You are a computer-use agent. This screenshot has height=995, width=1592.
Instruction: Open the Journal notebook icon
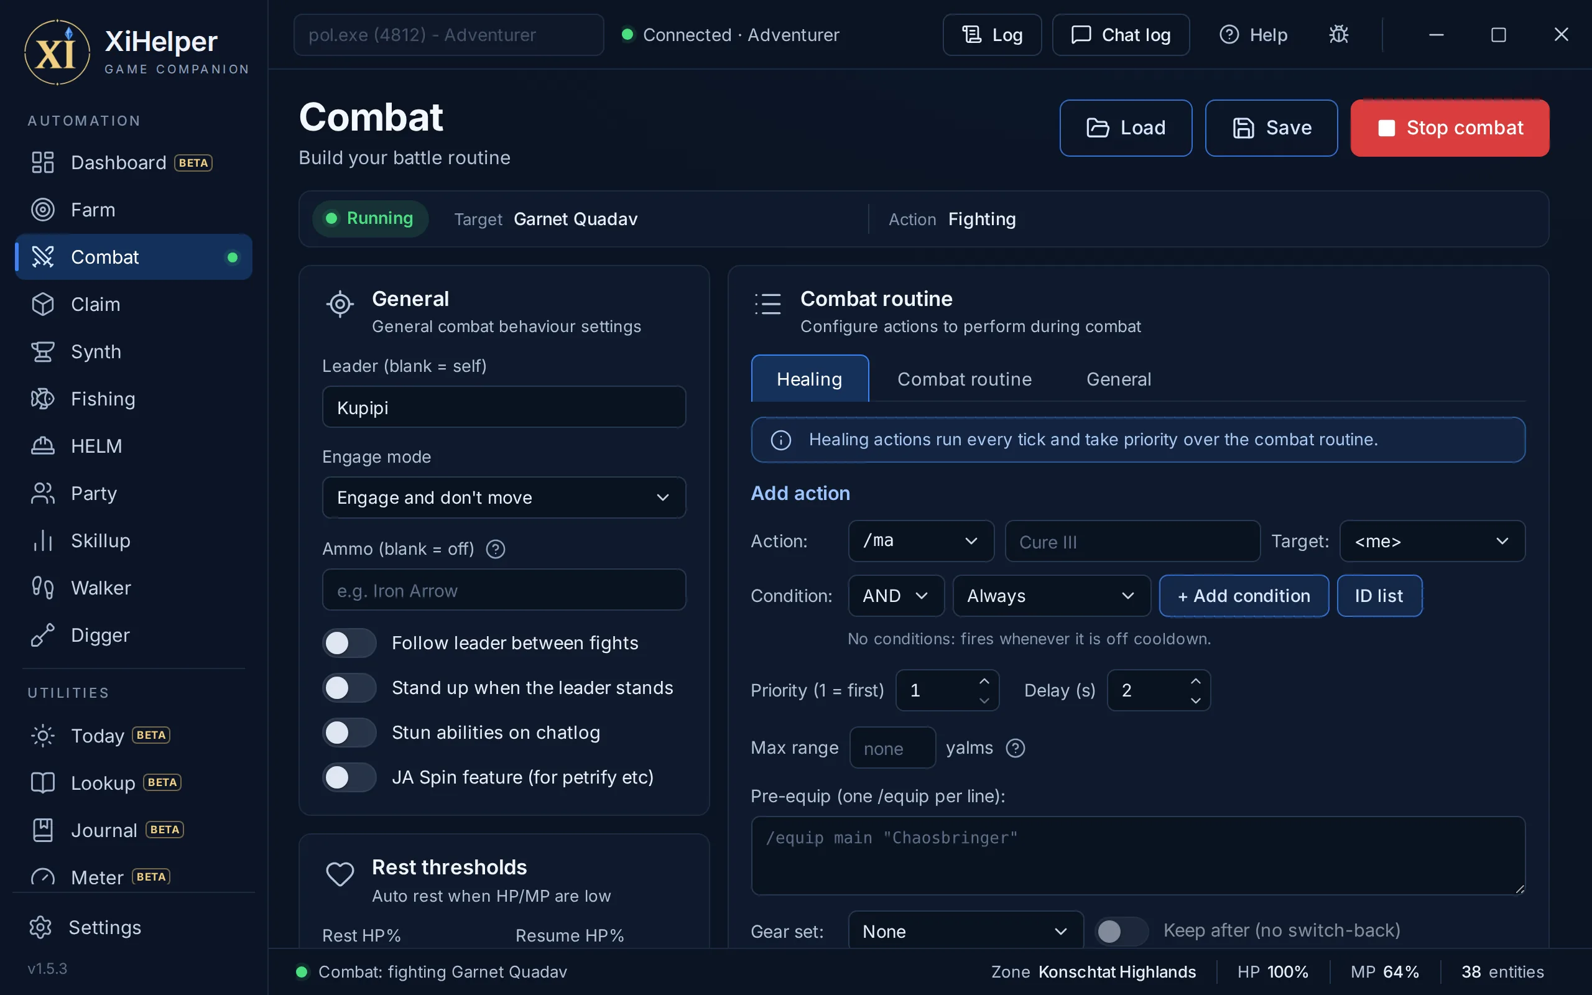tap(43, 830)
